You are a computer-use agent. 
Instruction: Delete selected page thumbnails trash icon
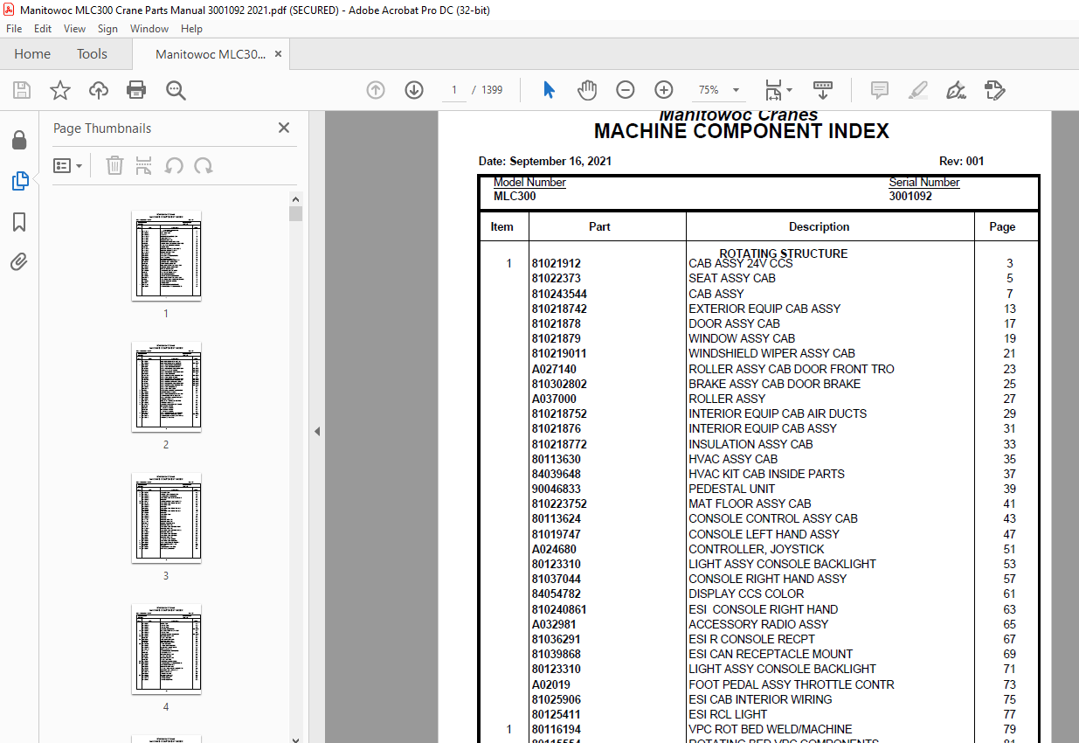click(x=114, y=165)
